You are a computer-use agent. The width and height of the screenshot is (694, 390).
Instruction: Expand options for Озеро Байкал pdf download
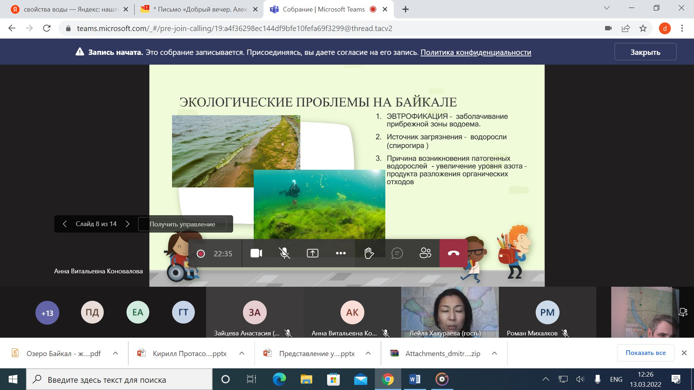[x=116, y=353]
